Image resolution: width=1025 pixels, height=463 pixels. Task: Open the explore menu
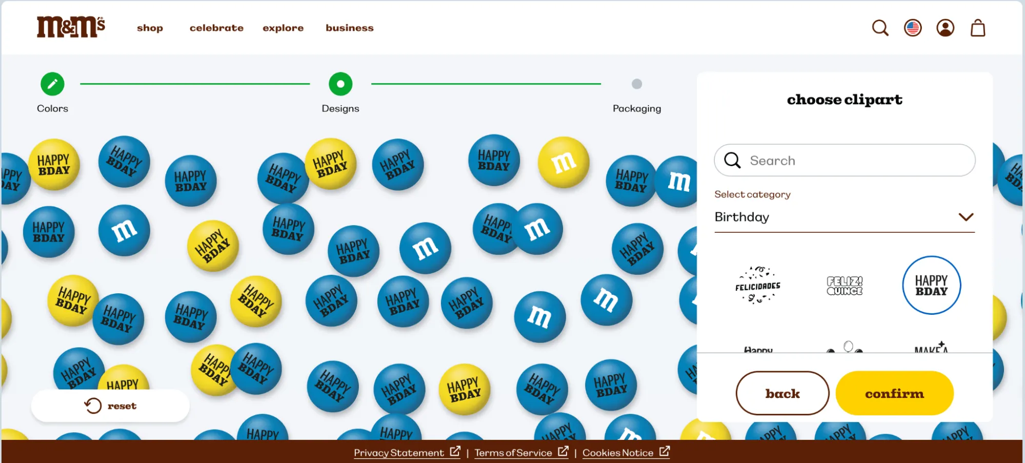click(283, 28)
